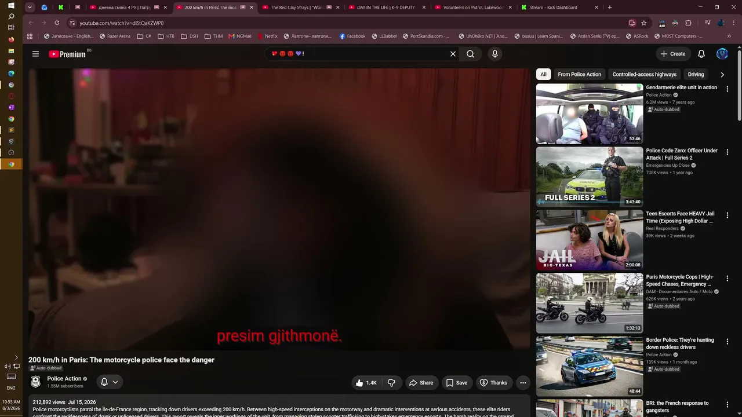Dislike the video with thumbs down
Image resolution: width=742 pixels, height=417 pixels.
[x=391, y=383]
